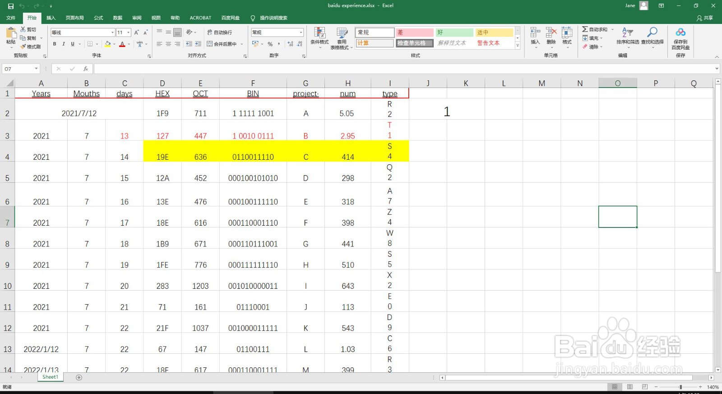Apply the Bad (差) cell style
Image resolution: width=722 pixels, height=394 pixels.
415,32
